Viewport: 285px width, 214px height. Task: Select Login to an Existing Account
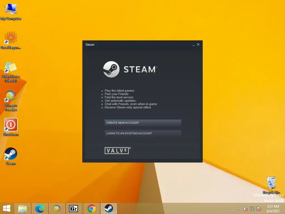[143, 133]
